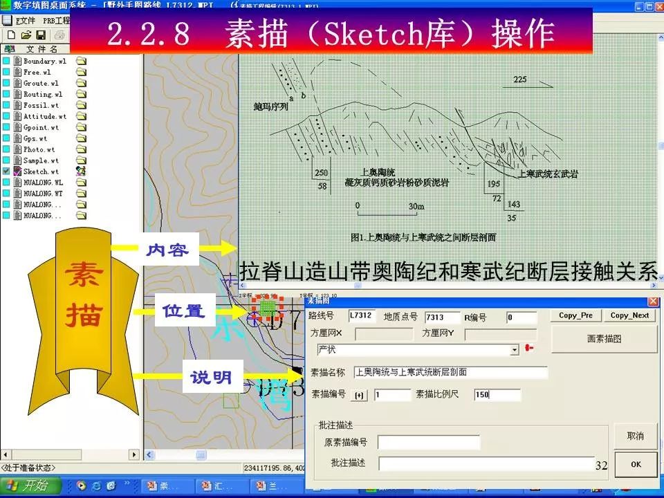Toggle the Routing.wl layer checkbox

pyautogui.click(x=6, y=95)
